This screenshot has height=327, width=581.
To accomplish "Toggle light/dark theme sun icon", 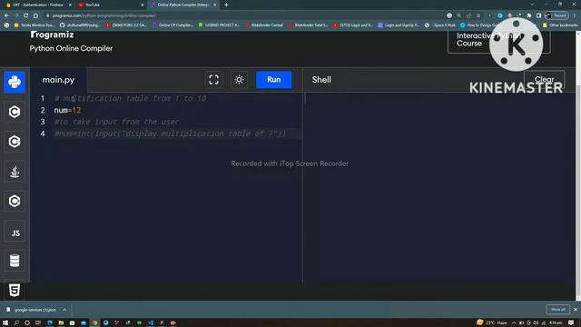I will coord(239,80).
